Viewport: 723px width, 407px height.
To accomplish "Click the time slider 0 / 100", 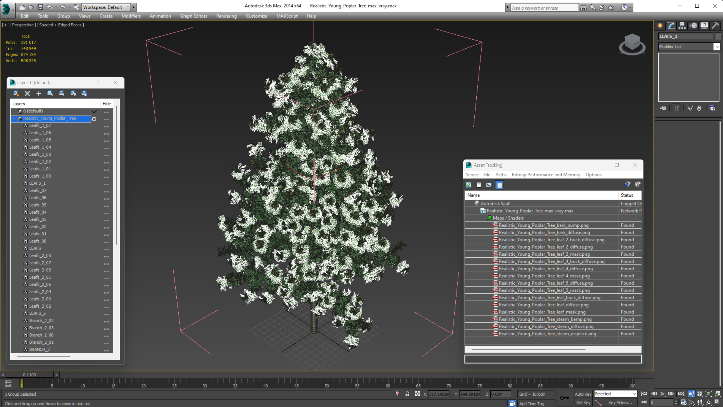I will point(29,375).
